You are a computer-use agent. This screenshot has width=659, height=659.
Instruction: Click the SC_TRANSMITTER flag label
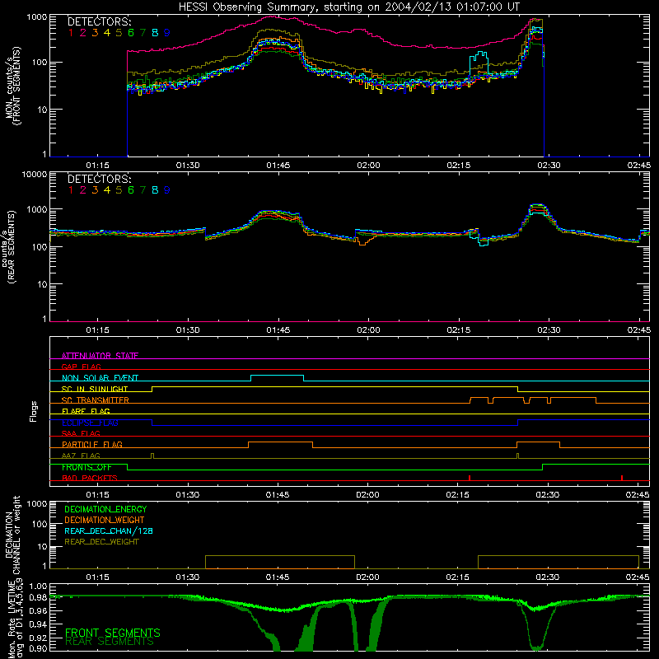pyautogui.click(x=96, y=400)
